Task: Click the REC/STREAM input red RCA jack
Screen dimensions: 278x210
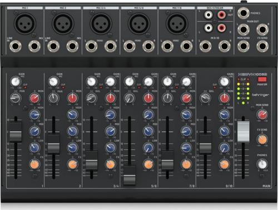Action: pyautogui.click(x=221, y=28)
